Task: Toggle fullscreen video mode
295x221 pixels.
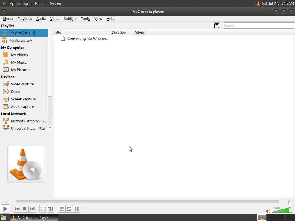Action: [43, 209]
